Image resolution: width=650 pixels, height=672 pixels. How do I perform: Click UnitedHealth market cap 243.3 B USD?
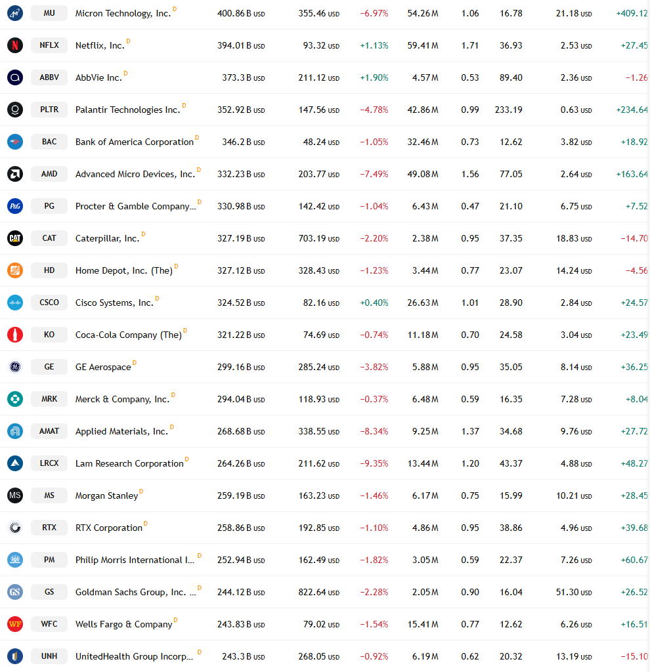244,656
